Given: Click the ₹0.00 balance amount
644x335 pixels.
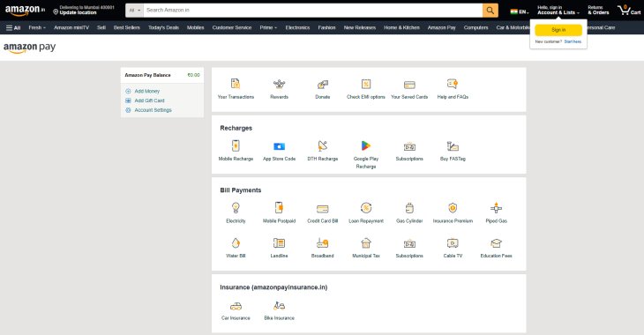Looking at the screenshot, I should 193,75.
